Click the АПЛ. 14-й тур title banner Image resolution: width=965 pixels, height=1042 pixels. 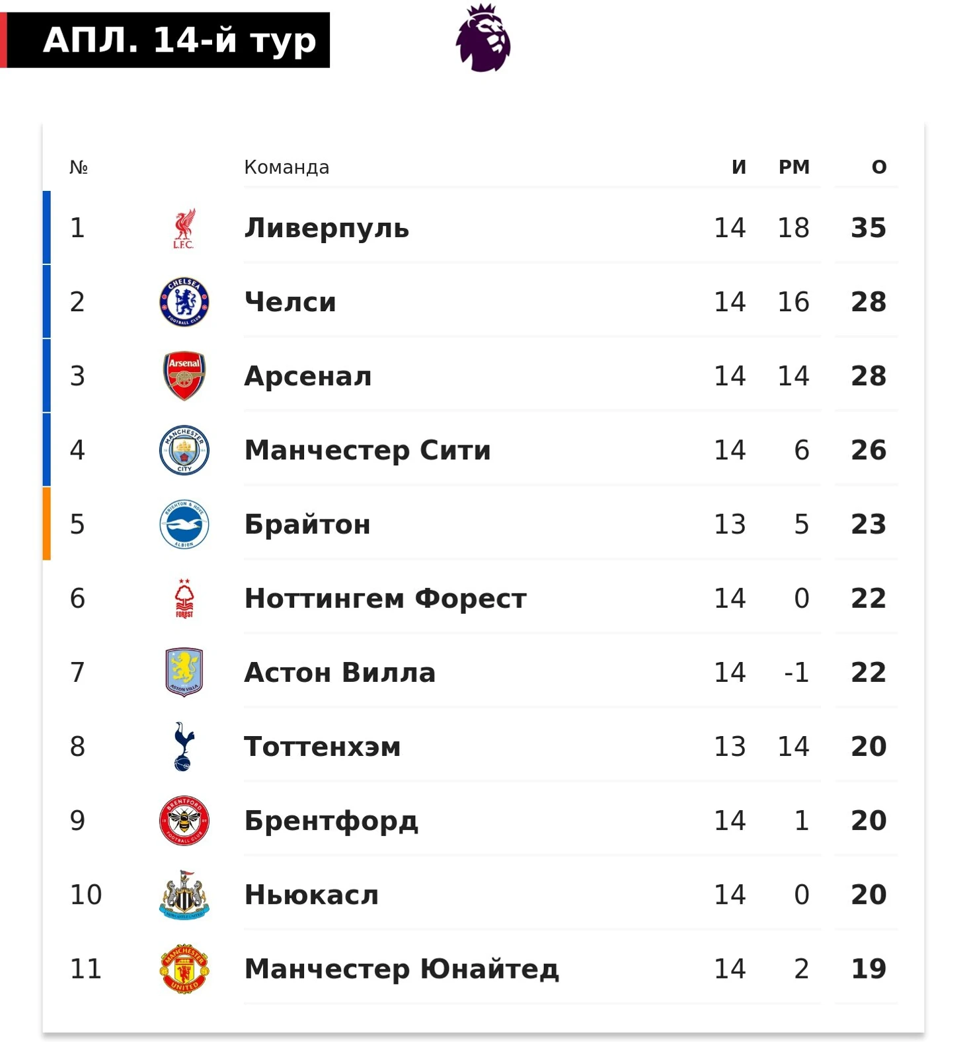(165, 40)
